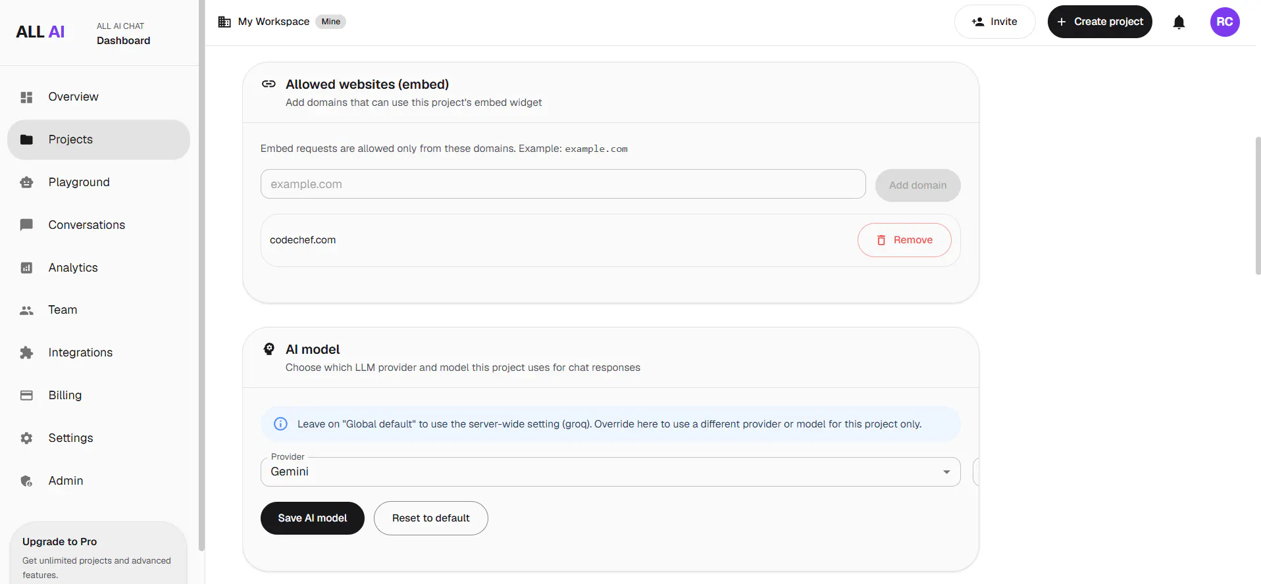Click Save AI model
The height and width of the screenshot is (584, 1261).
tap(313, 518)
